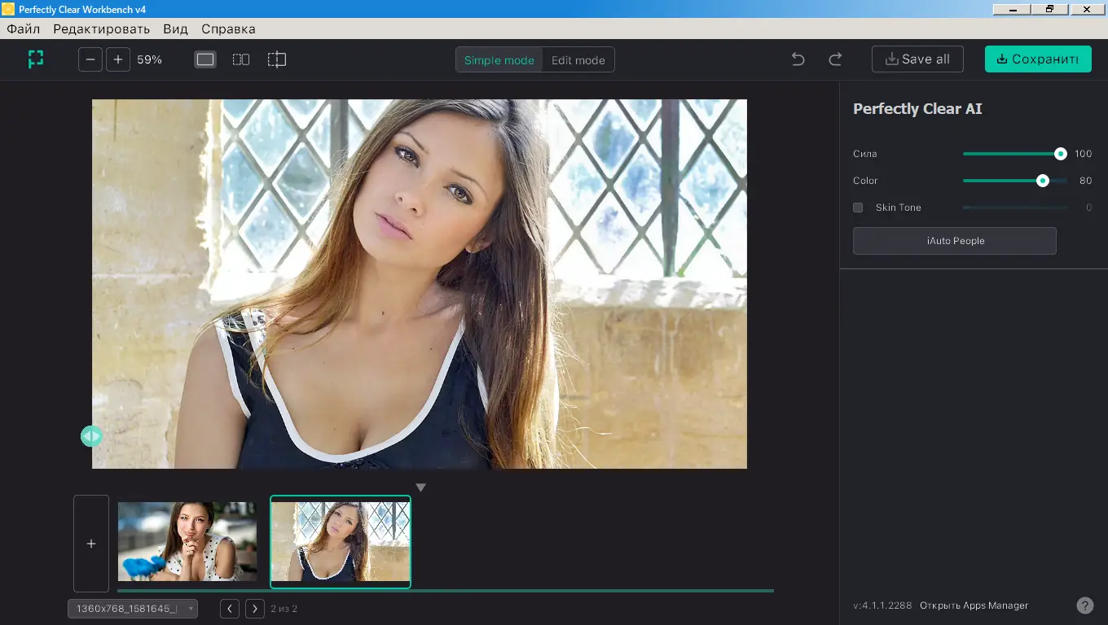Switch to Edit mode

click(x=578, y=59)
